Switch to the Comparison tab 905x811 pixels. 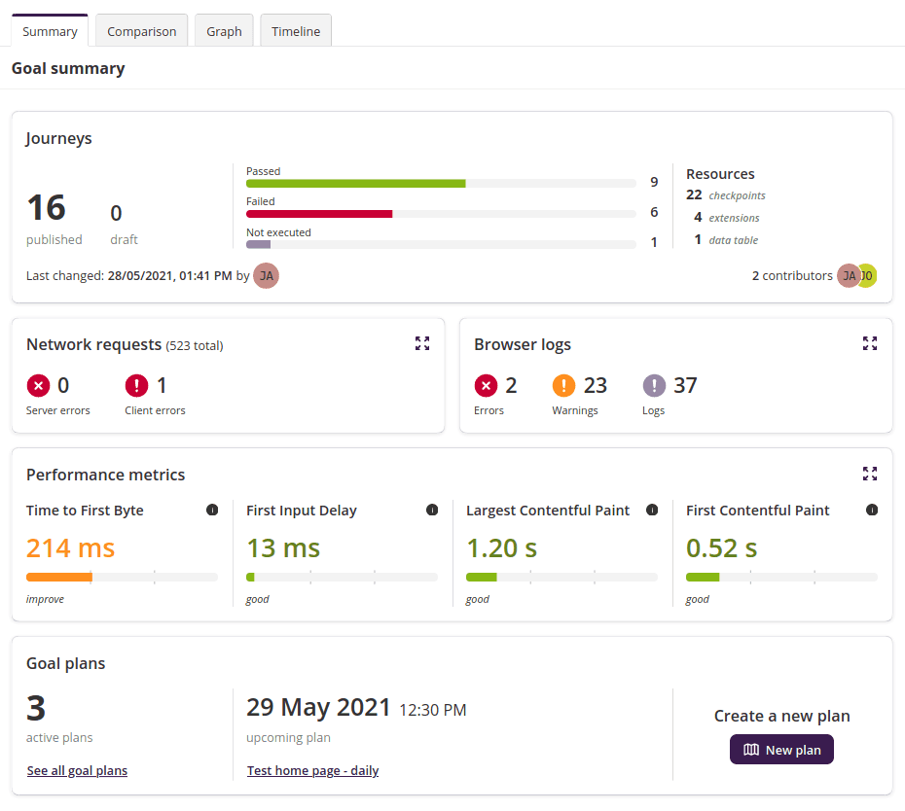coord(141,31)
